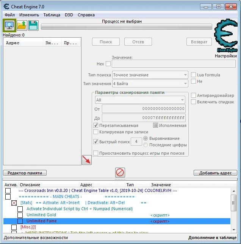Toggle the 'Не' checkbox
Viewport: 241px width, 244px height.
click(x=193, y=81)
